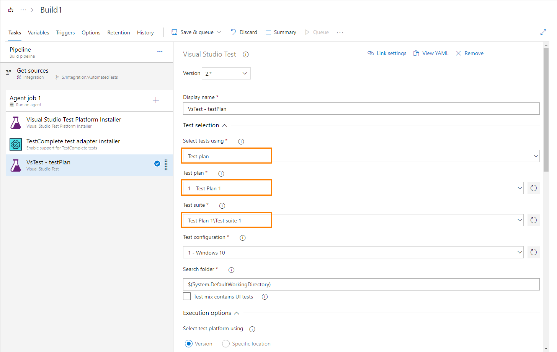Open the info tooltip for Select tests using
The width and height of the screenshot is (557, 352).
(x=241, y=141)
